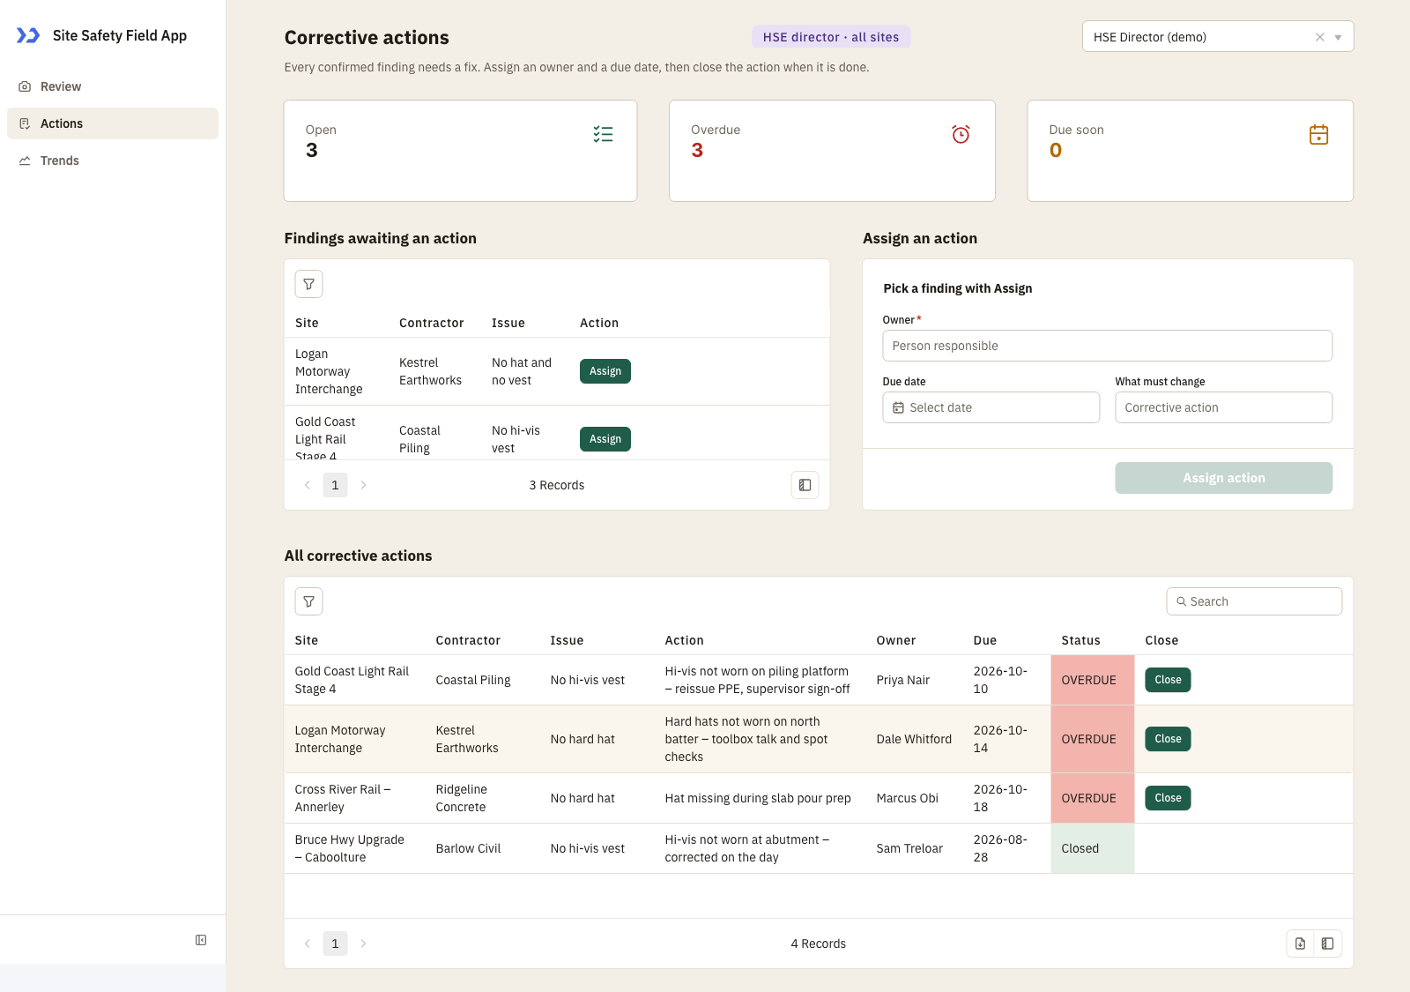This screenshot has width=1410, height=992.
Task: Open the Due date picker
Action: coord(991,407)
